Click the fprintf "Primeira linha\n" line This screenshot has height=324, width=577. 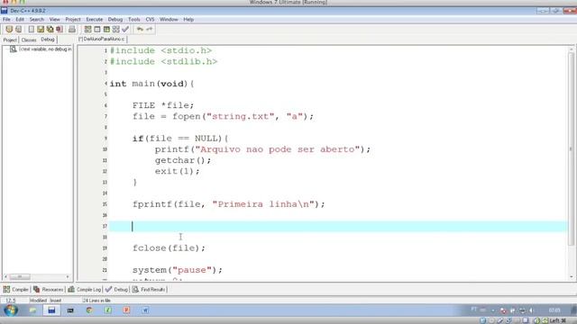click(x=229, y=204)
